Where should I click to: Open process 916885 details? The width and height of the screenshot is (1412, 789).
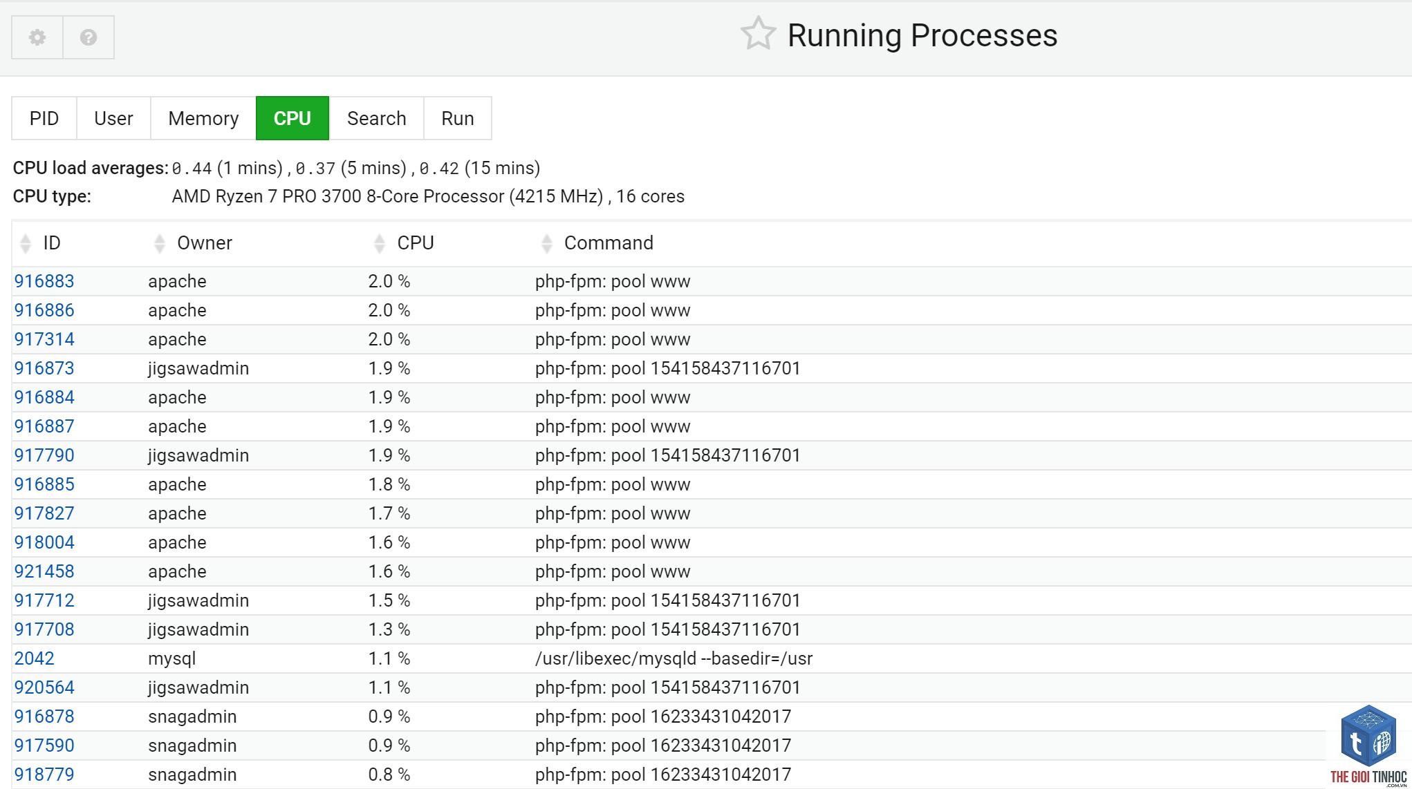[44, 484]
